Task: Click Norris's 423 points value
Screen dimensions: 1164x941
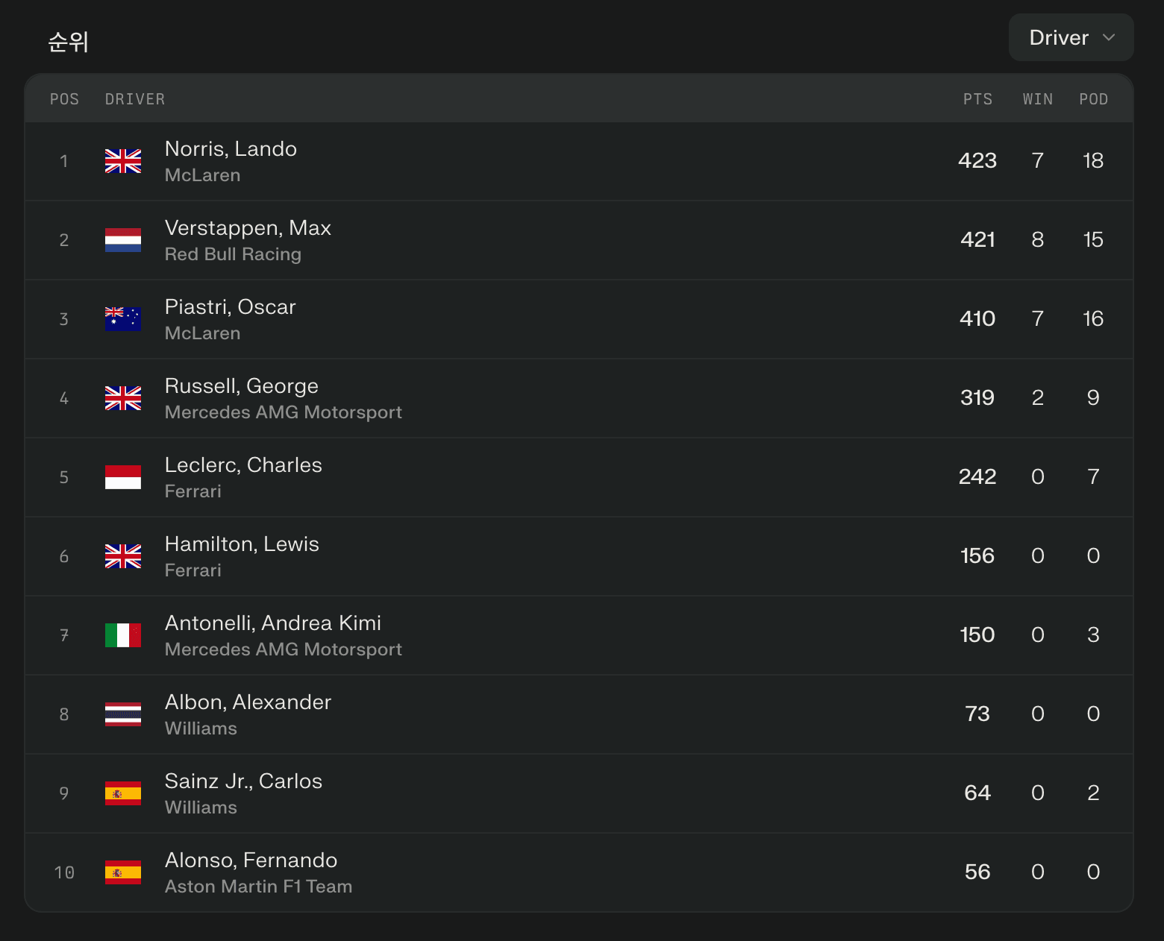Action: pyautogui.click(x=977, y=161)
